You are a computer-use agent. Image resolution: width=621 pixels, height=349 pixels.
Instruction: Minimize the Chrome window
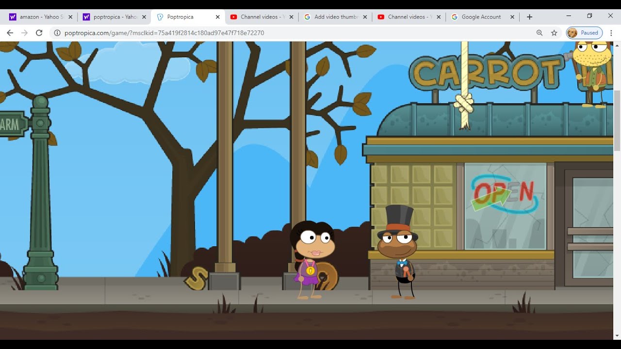(x=569, y=16)
